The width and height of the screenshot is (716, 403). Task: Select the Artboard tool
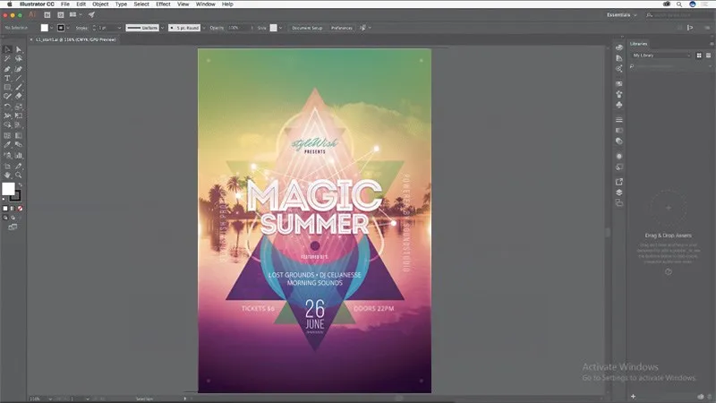[x=7, y=167]
